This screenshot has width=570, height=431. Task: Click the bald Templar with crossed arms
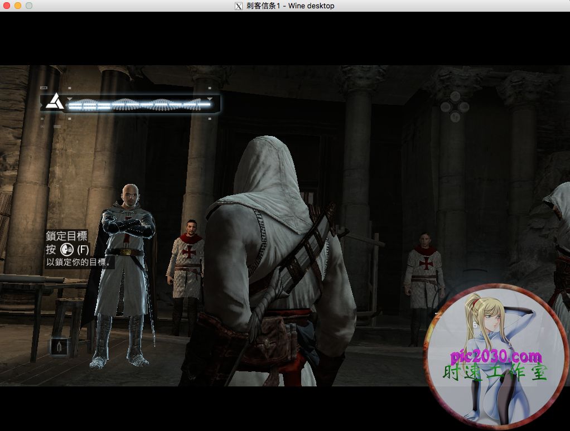click(125, 276)
